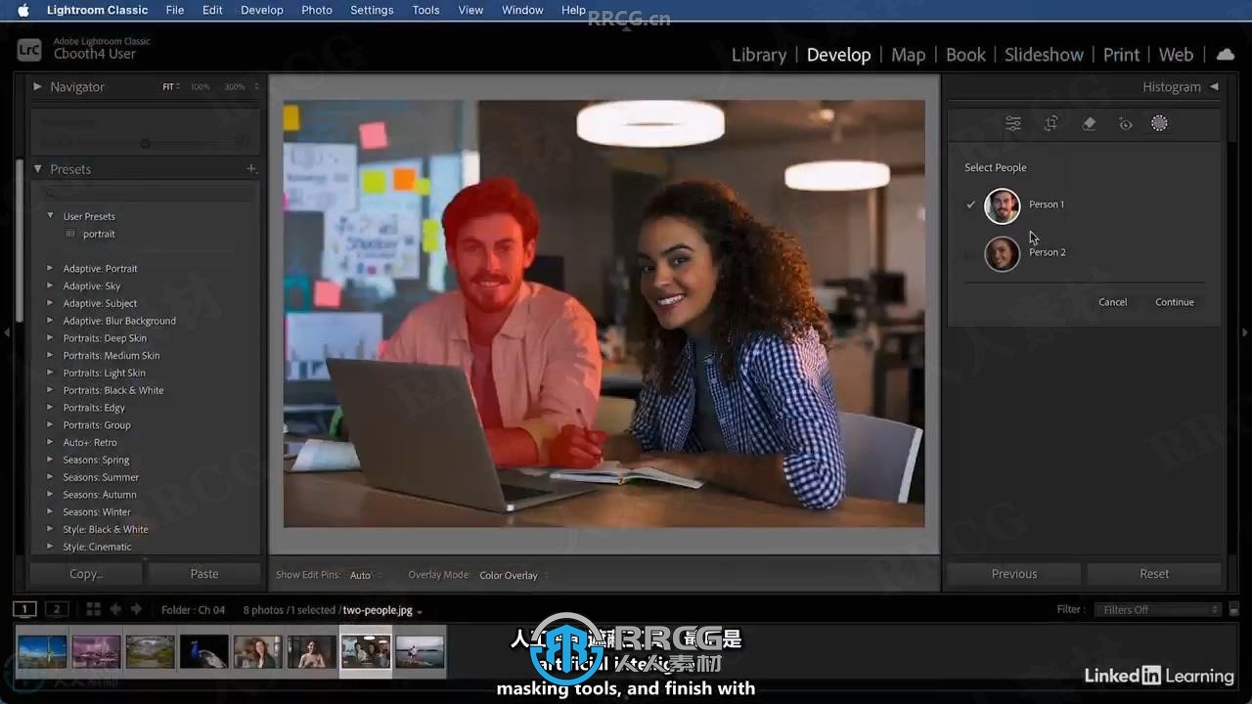
Task: Select the two-people filmstrip thumbnail
Action: coord(366,651)
